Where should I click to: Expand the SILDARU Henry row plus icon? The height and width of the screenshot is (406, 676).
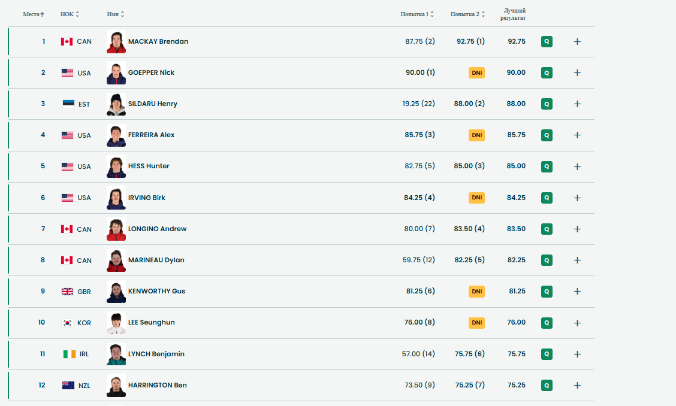(577, 104)
